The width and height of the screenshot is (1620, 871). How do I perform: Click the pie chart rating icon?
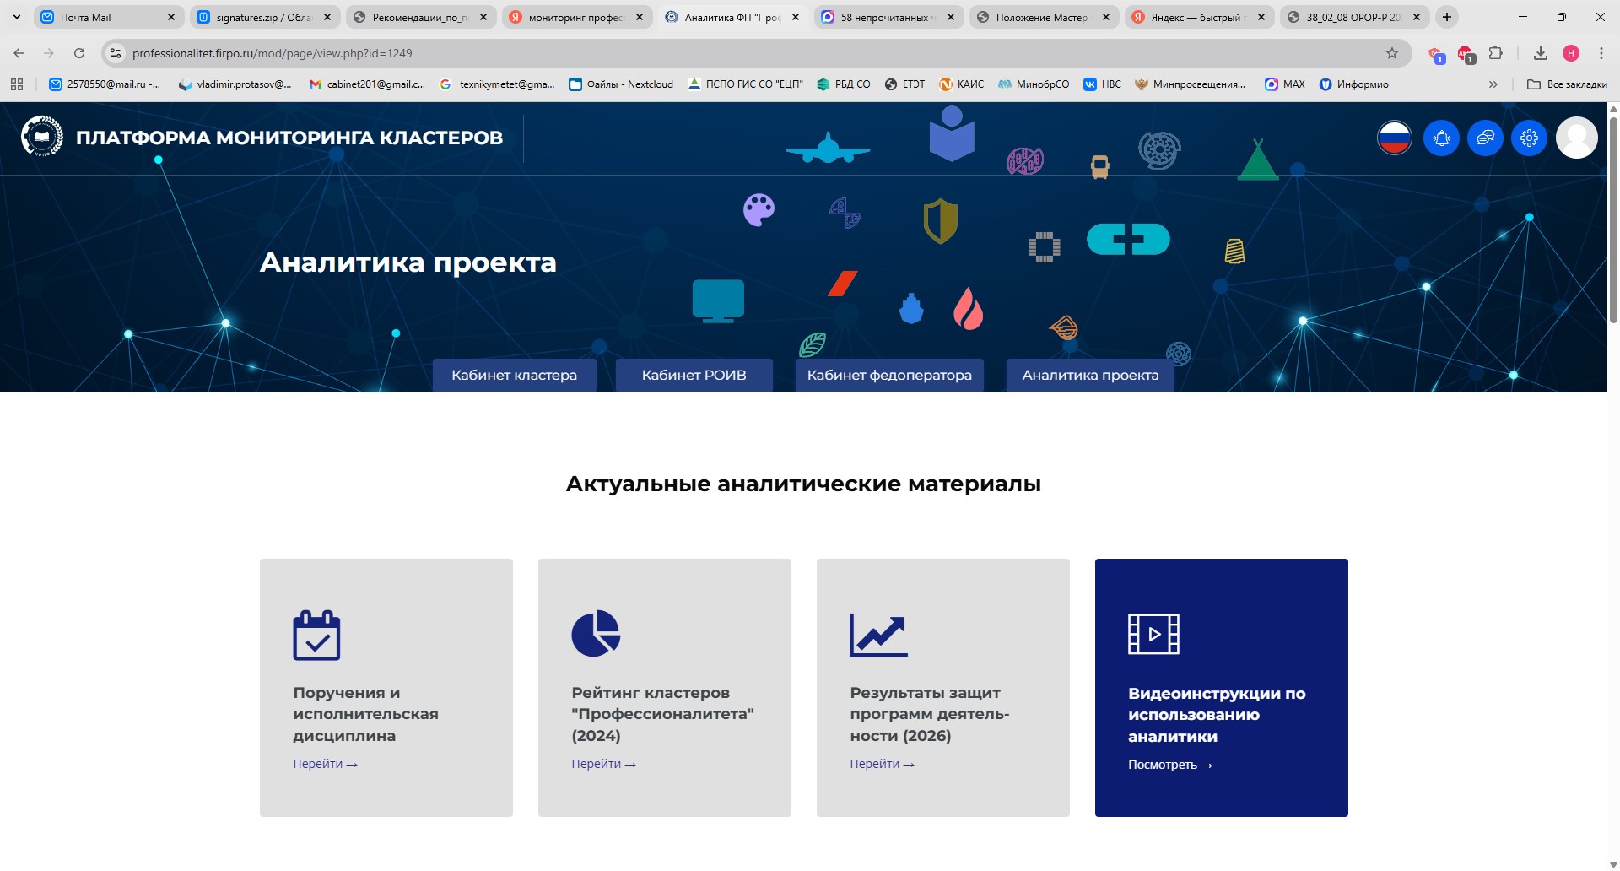click(x=596, y=633)
